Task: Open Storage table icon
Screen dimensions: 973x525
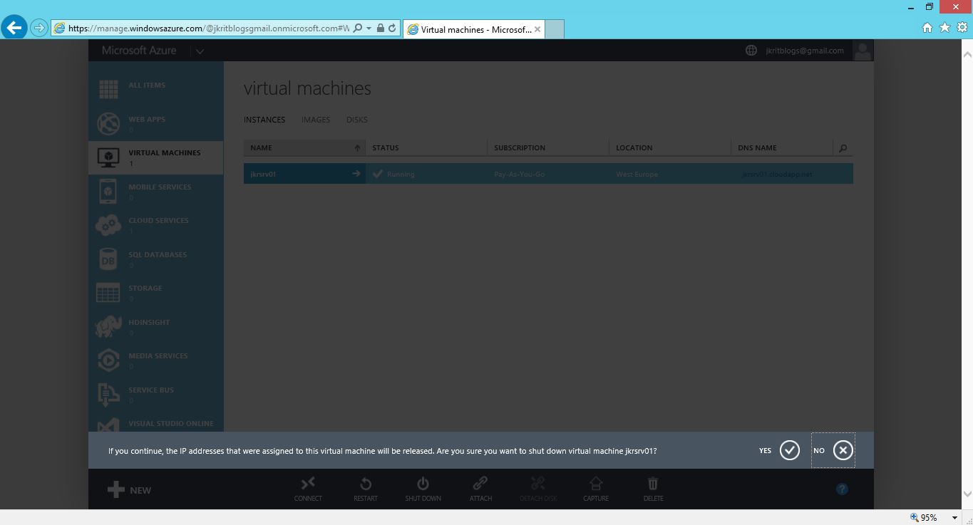Action: click(108, 293)
